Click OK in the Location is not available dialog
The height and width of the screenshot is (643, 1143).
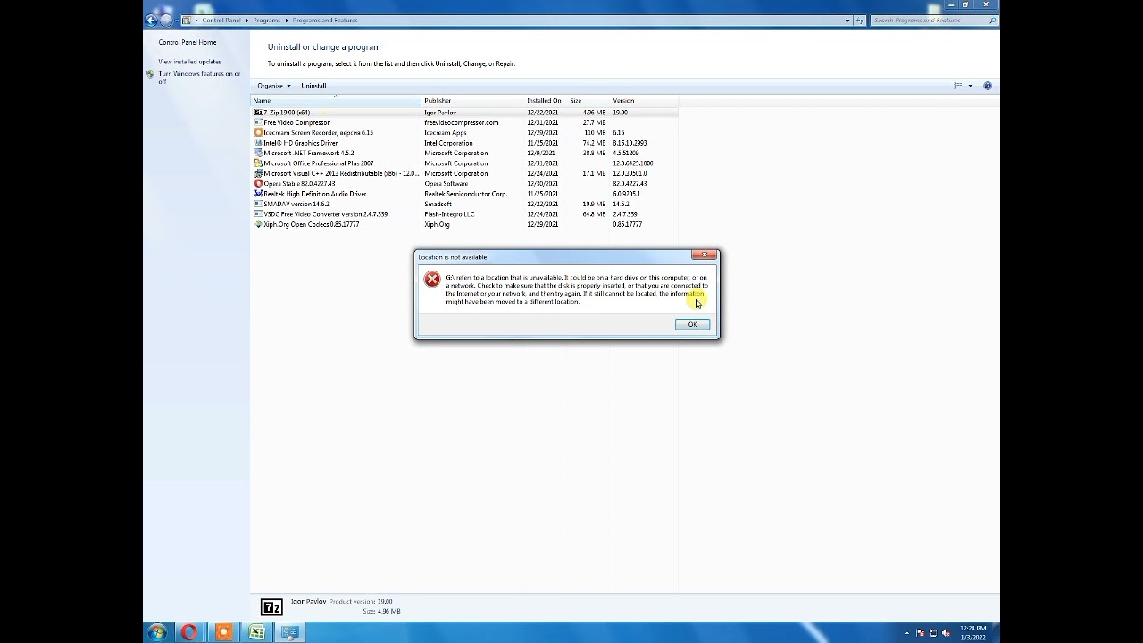(692, 324)
